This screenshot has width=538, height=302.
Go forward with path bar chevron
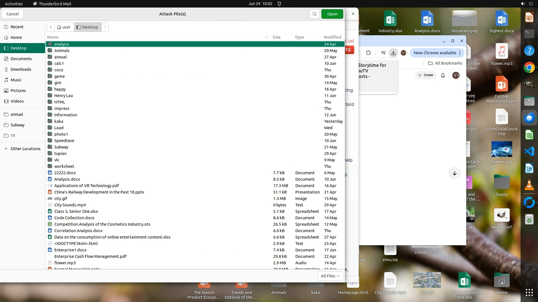[x=105, y=27]
